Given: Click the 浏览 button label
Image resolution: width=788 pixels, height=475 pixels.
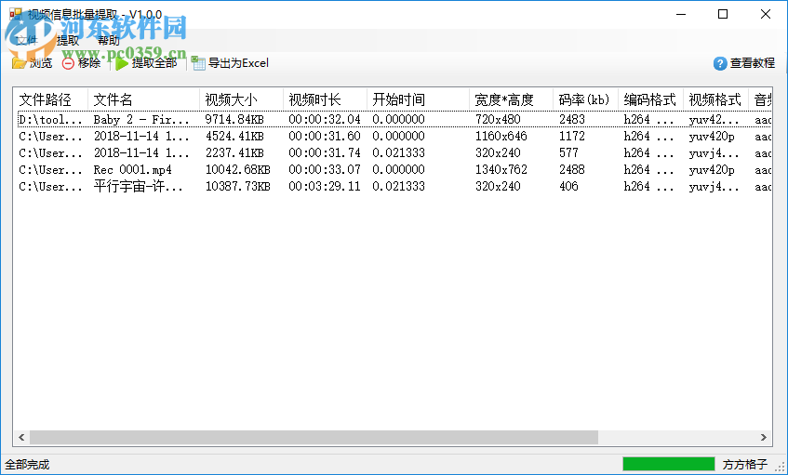Looking at the screenshot, I should [x=41, y=63].
